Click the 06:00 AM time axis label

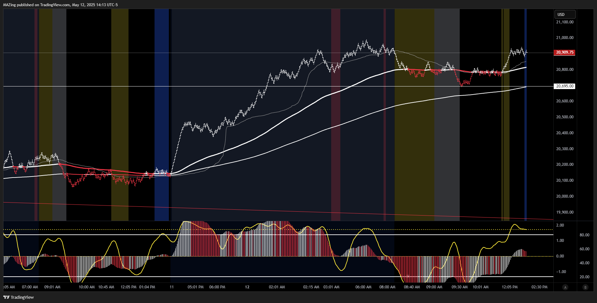click(x=363, y=287)
